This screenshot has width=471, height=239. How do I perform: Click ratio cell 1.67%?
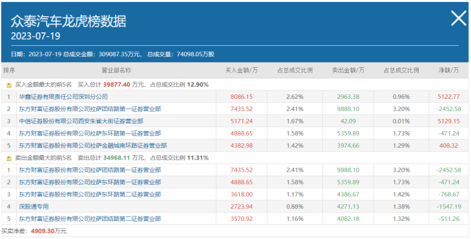click(x=295, y=121)
